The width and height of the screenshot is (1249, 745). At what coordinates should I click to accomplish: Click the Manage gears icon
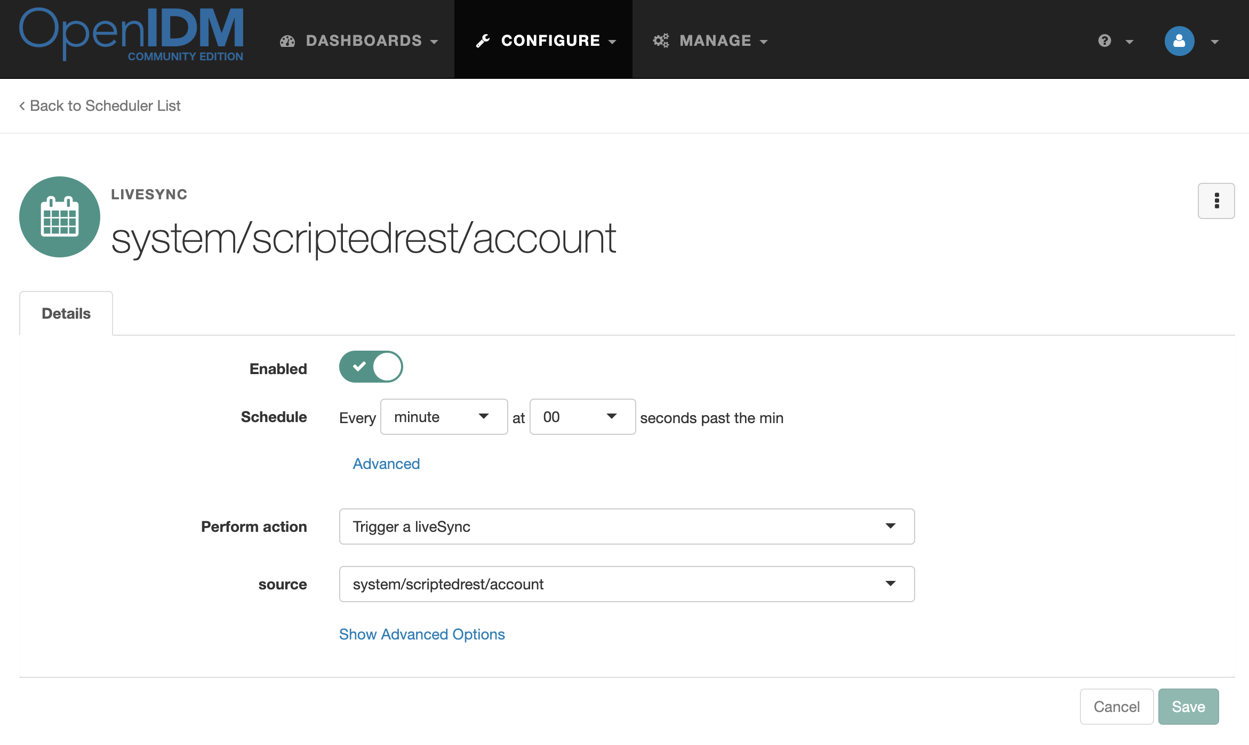[x=661, y=41]
